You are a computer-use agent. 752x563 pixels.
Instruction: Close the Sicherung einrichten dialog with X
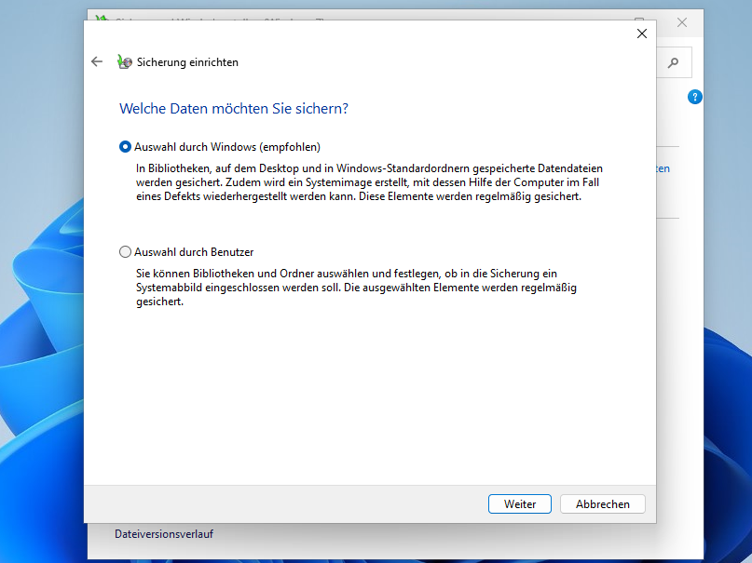tap(641, 34)
